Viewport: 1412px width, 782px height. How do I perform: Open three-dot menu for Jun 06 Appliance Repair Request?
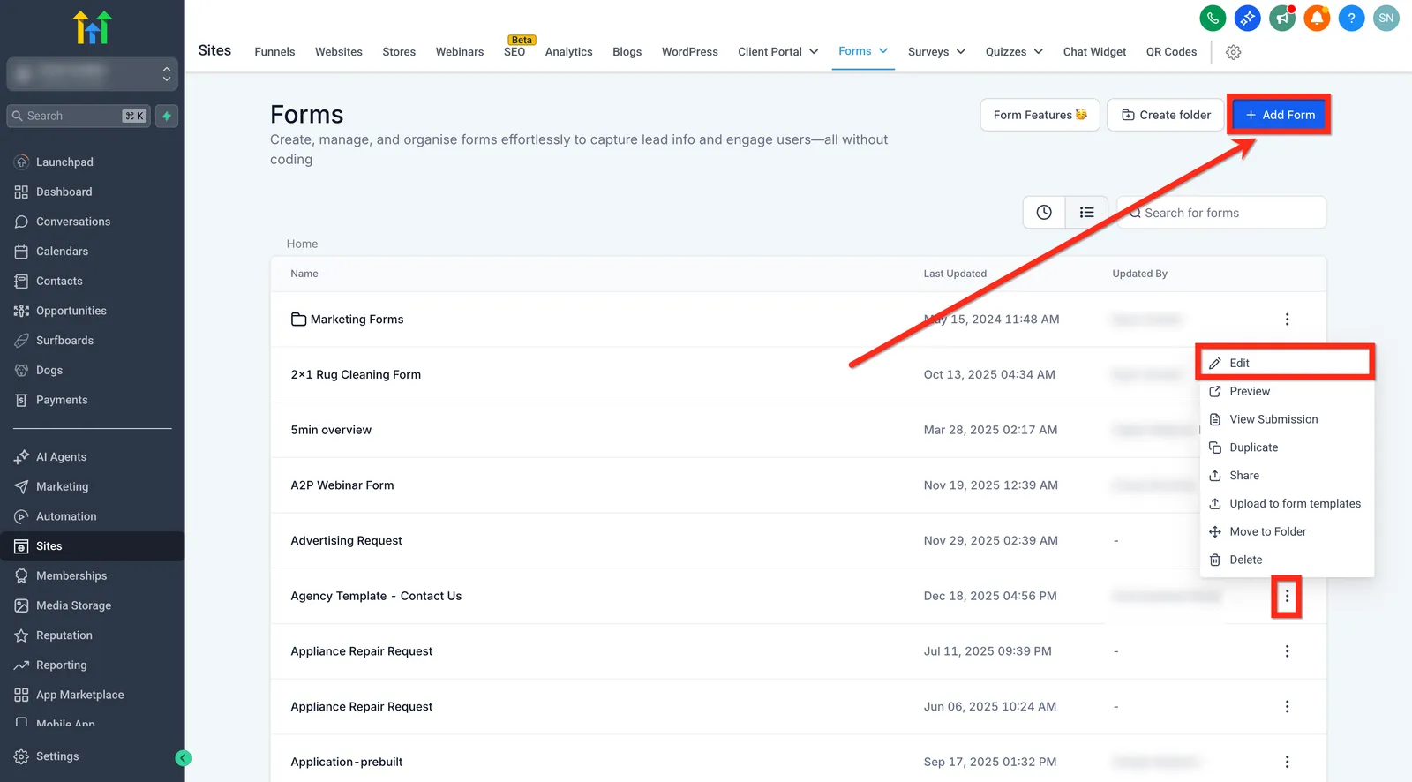click(x=1287, y=707)
